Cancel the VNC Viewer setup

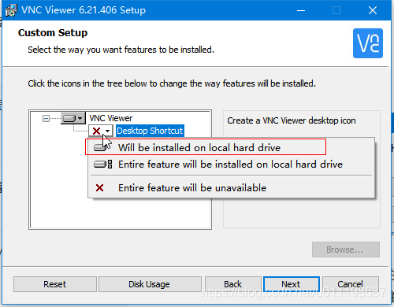coord(351,284)
